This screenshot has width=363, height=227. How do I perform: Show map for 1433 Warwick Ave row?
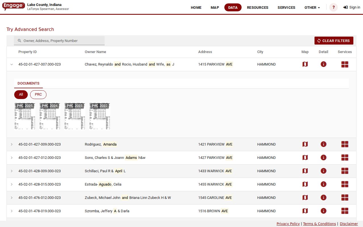click(305, 171)
